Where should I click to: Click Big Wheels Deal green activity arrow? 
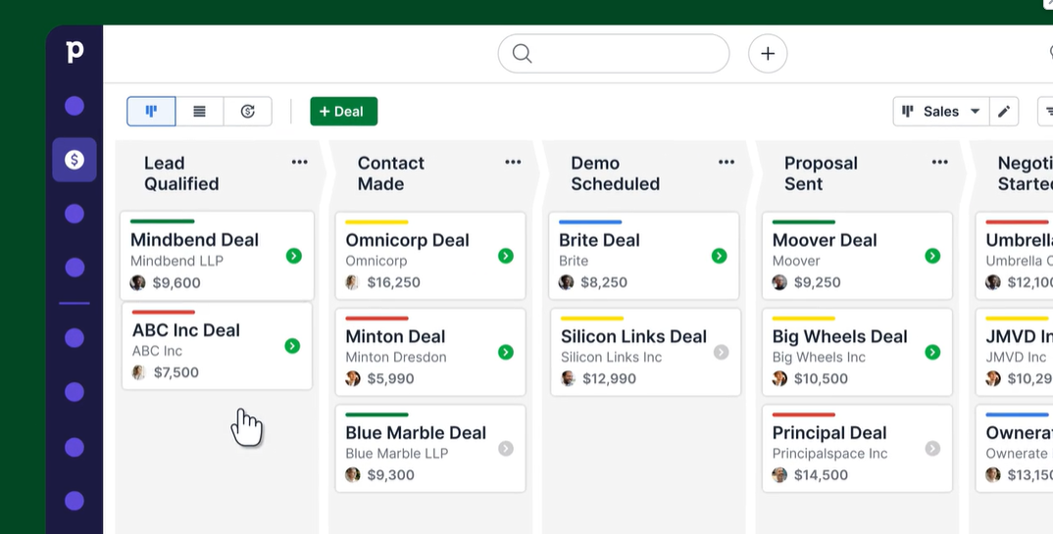[932, 352]
